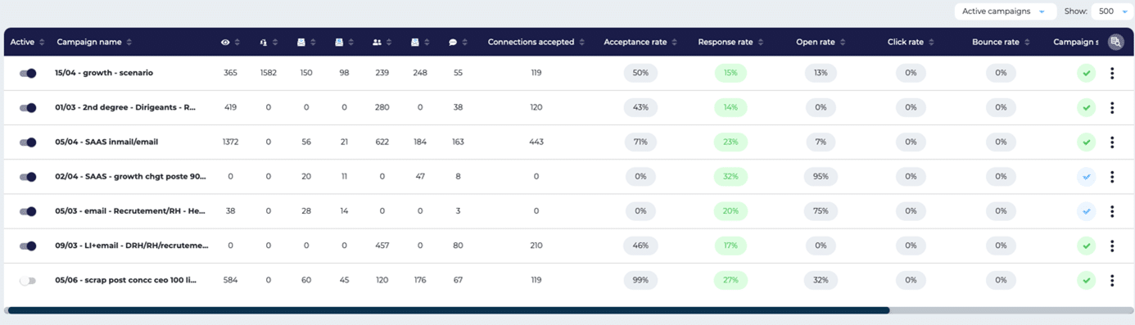
Task: Click green status check for 15/04 growth scenario
Action: point(1087,73)
